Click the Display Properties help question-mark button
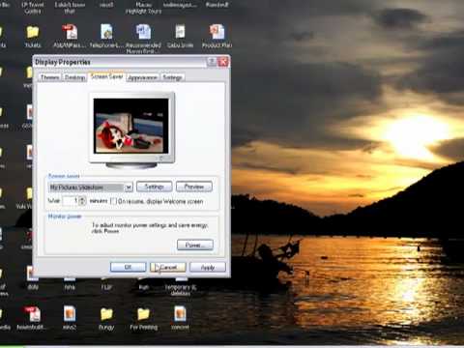This screenshot has width=464, height=348. (x=212, y=62)
